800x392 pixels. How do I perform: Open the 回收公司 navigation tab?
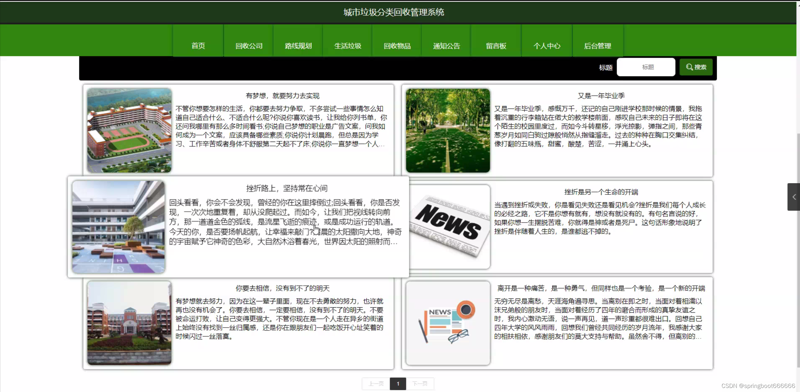click(249, 46)
